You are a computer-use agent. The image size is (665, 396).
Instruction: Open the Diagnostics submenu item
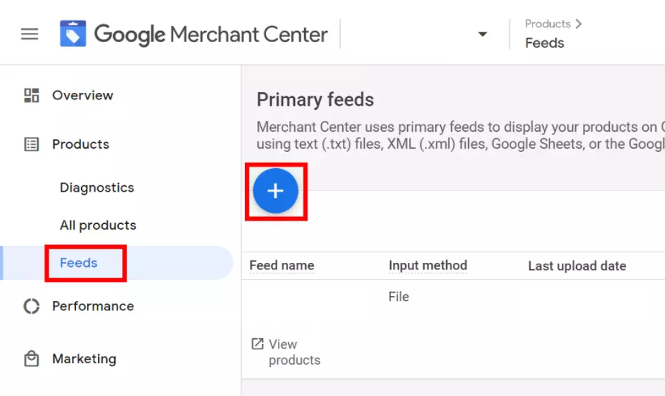point(97,188)
